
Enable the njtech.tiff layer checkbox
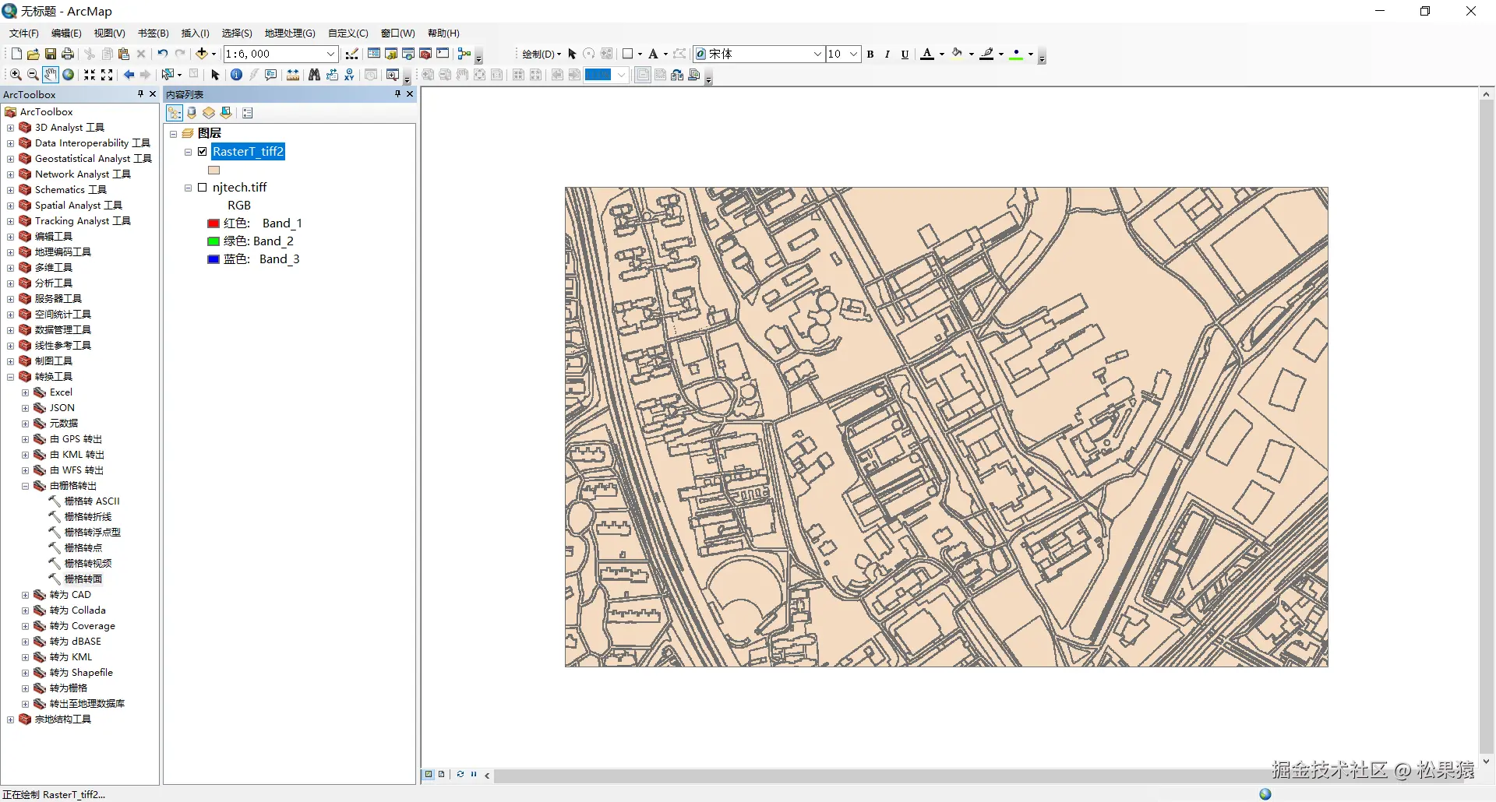point(203,188)
